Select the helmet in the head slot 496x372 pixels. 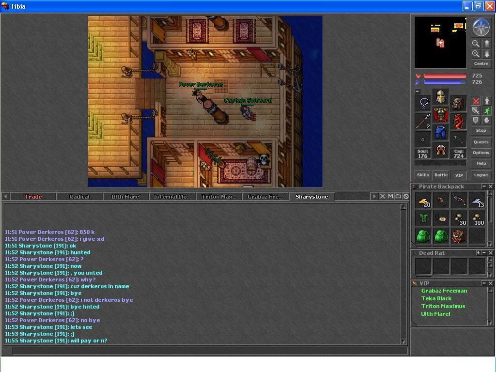[x=441, y=96]
